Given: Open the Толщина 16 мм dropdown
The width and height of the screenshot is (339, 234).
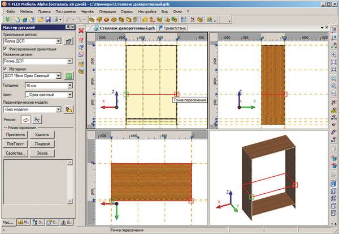Looking at the screenshot, I should [x=69, y=86].
